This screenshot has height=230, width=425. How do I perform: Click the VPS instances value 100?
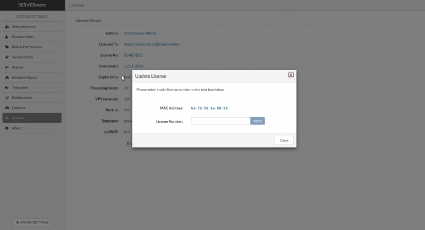tap(127, 99)
